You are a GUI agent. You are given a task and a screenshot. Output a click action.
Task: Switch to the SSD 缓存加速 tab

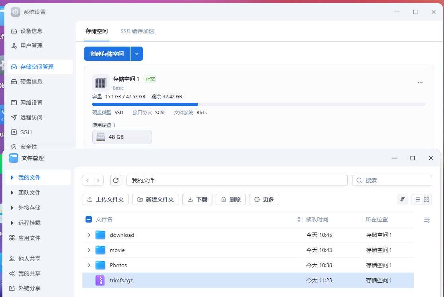(x=137, y=31)
